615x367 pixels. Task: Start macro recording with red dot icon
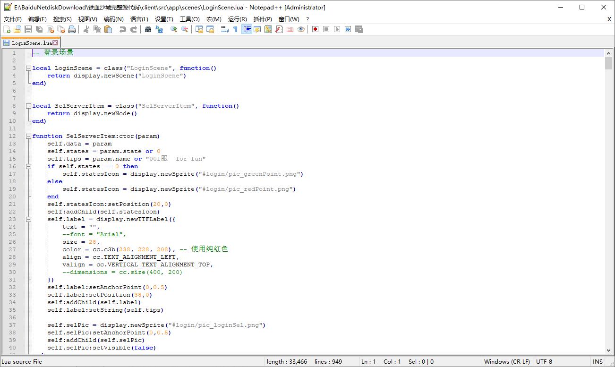(315, 29)
